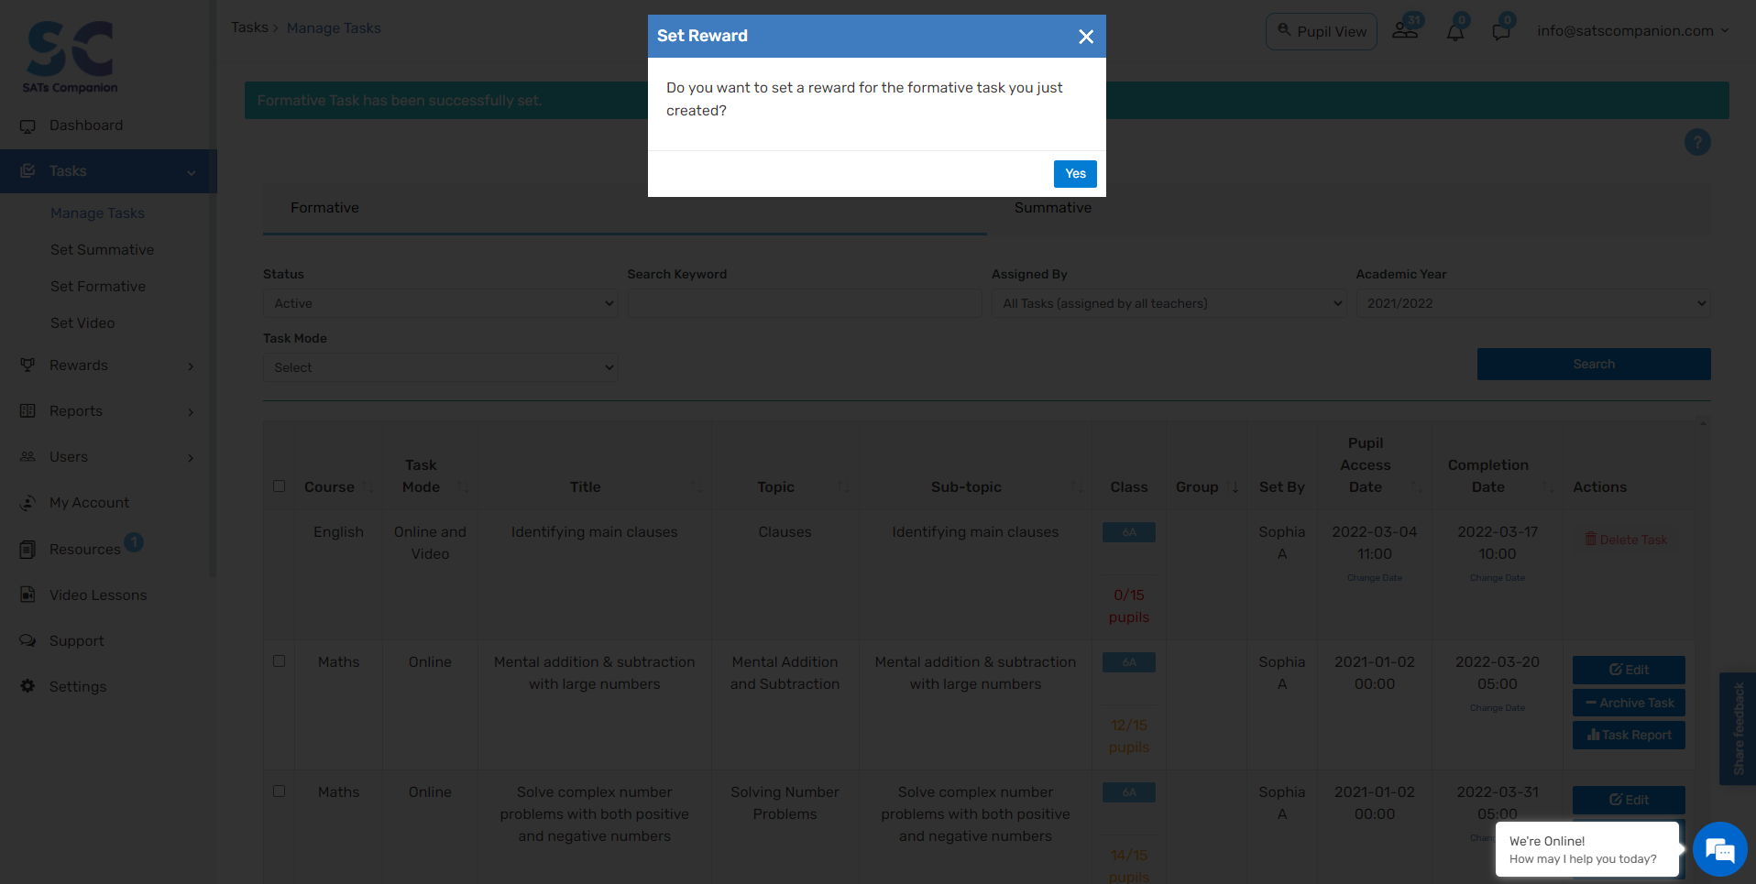The height and width of the screenshot is (884, 1756).
Task: Close the Set Reward dialog
Action: (1086, 37)
